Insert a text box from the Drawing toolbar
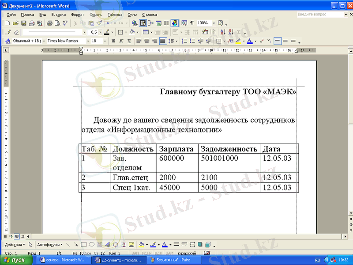The image size is (353, 265). click(100, 245)
